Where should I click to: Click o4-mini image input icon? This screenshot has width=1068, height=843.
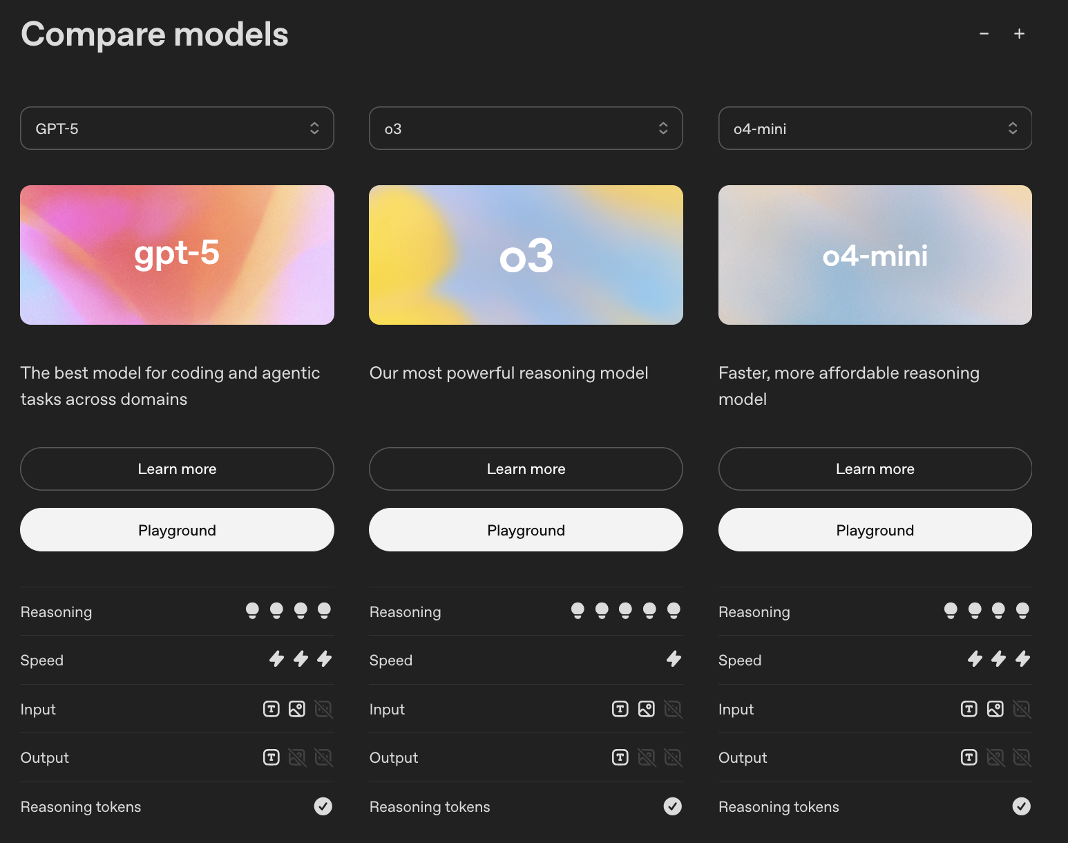coord(995,709)
